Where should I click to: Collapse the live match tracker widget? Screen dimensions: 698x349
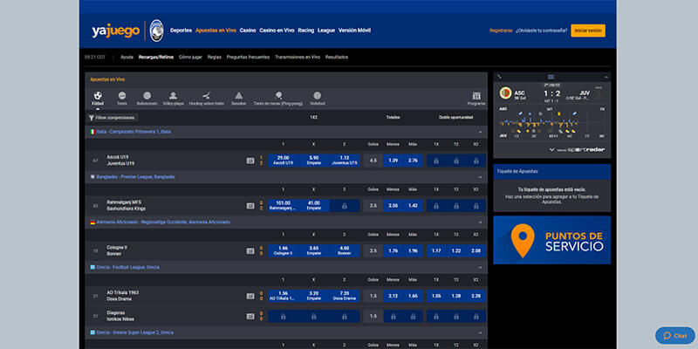click(x=606, y=77)
